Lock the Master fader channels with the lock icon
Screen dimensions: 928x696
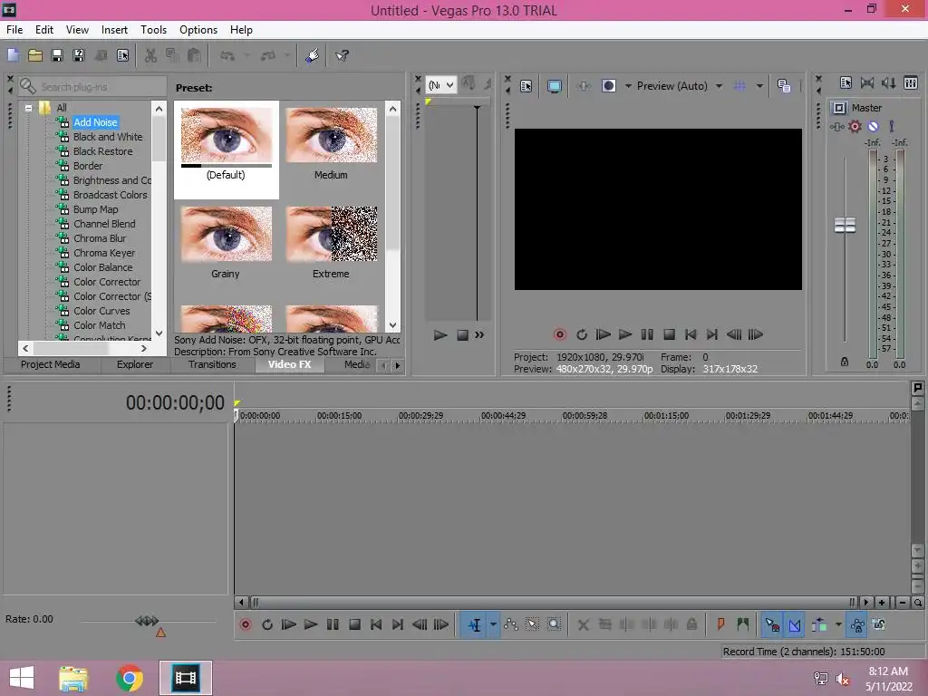pyautogui.click(x=845, y=362)
